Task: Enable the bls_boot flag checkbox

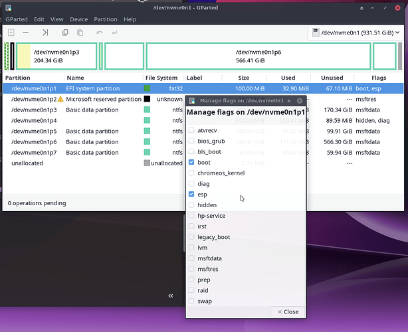Action: (191, 151)
